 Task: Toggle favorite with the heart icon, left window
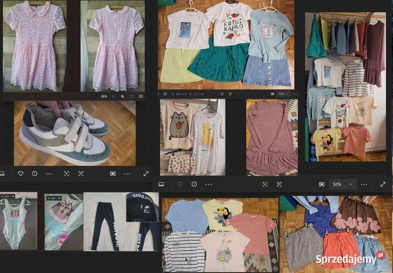point(20,173)
